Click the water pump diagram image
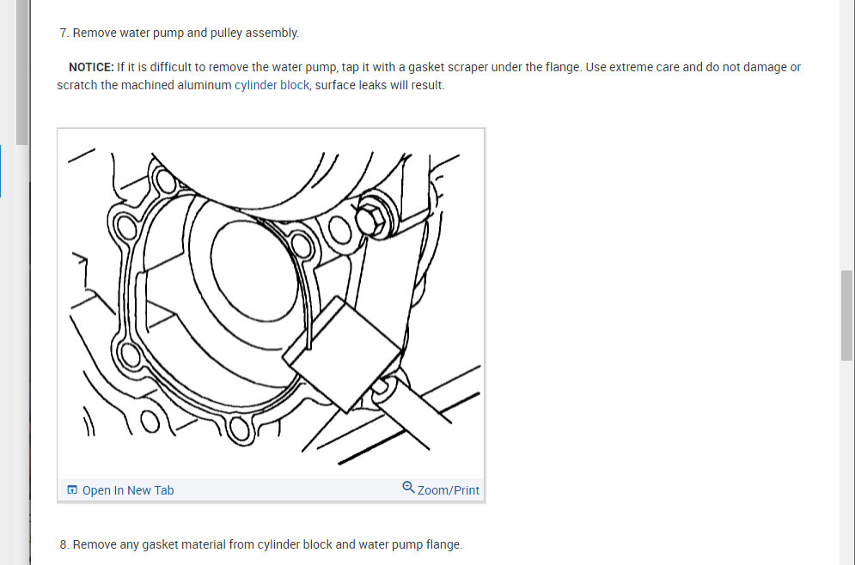This screenshot has width=855, height=565. point(271,304)
